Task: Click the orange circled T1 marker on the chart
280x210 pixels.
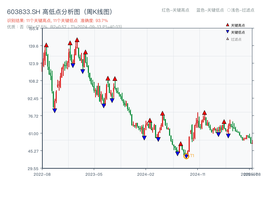Action: point(187,155)
